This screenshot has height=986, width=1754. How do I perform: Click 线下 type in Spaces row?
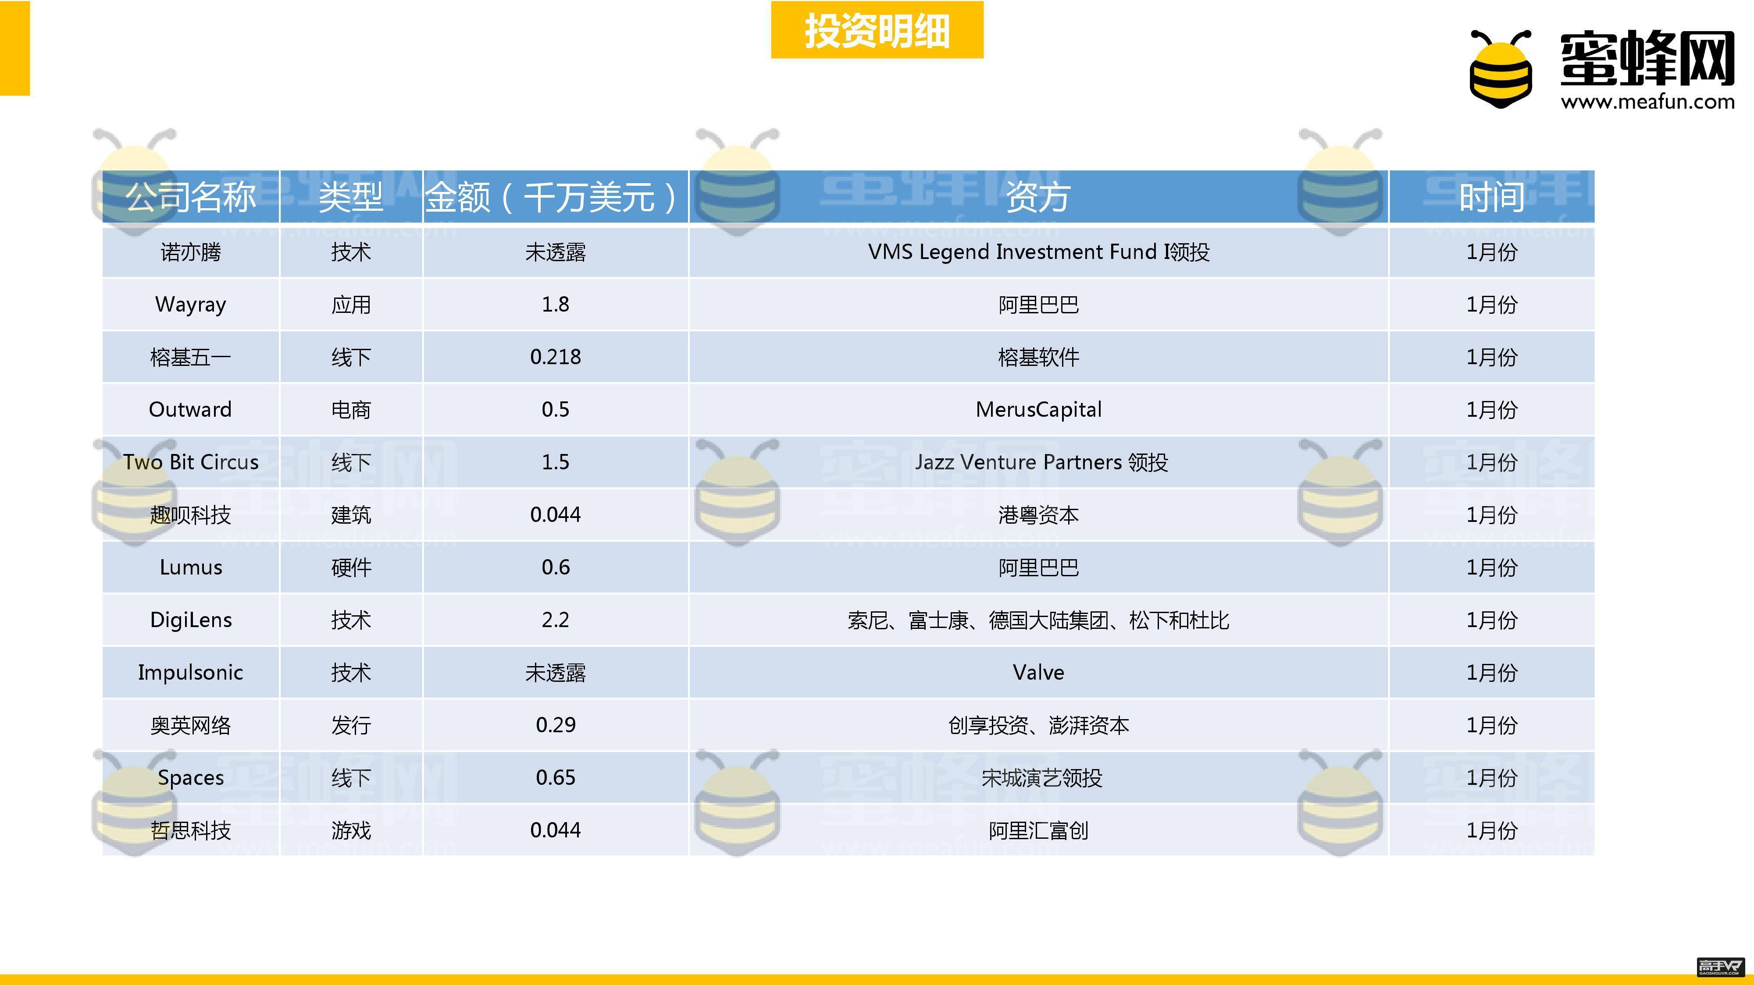point(351,778)
